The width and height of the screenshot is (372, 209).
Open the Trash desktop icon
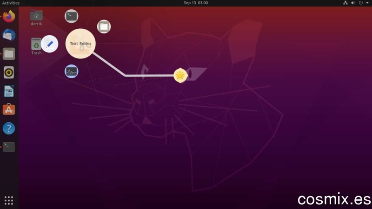(x=36, y=46)
